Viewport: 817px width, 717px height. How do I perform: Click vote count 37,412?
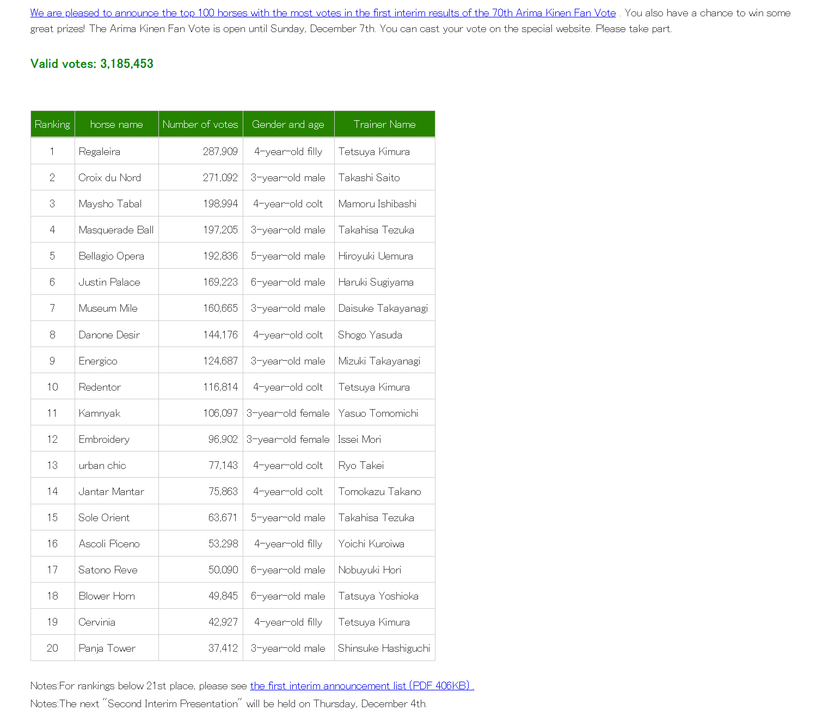223,648
